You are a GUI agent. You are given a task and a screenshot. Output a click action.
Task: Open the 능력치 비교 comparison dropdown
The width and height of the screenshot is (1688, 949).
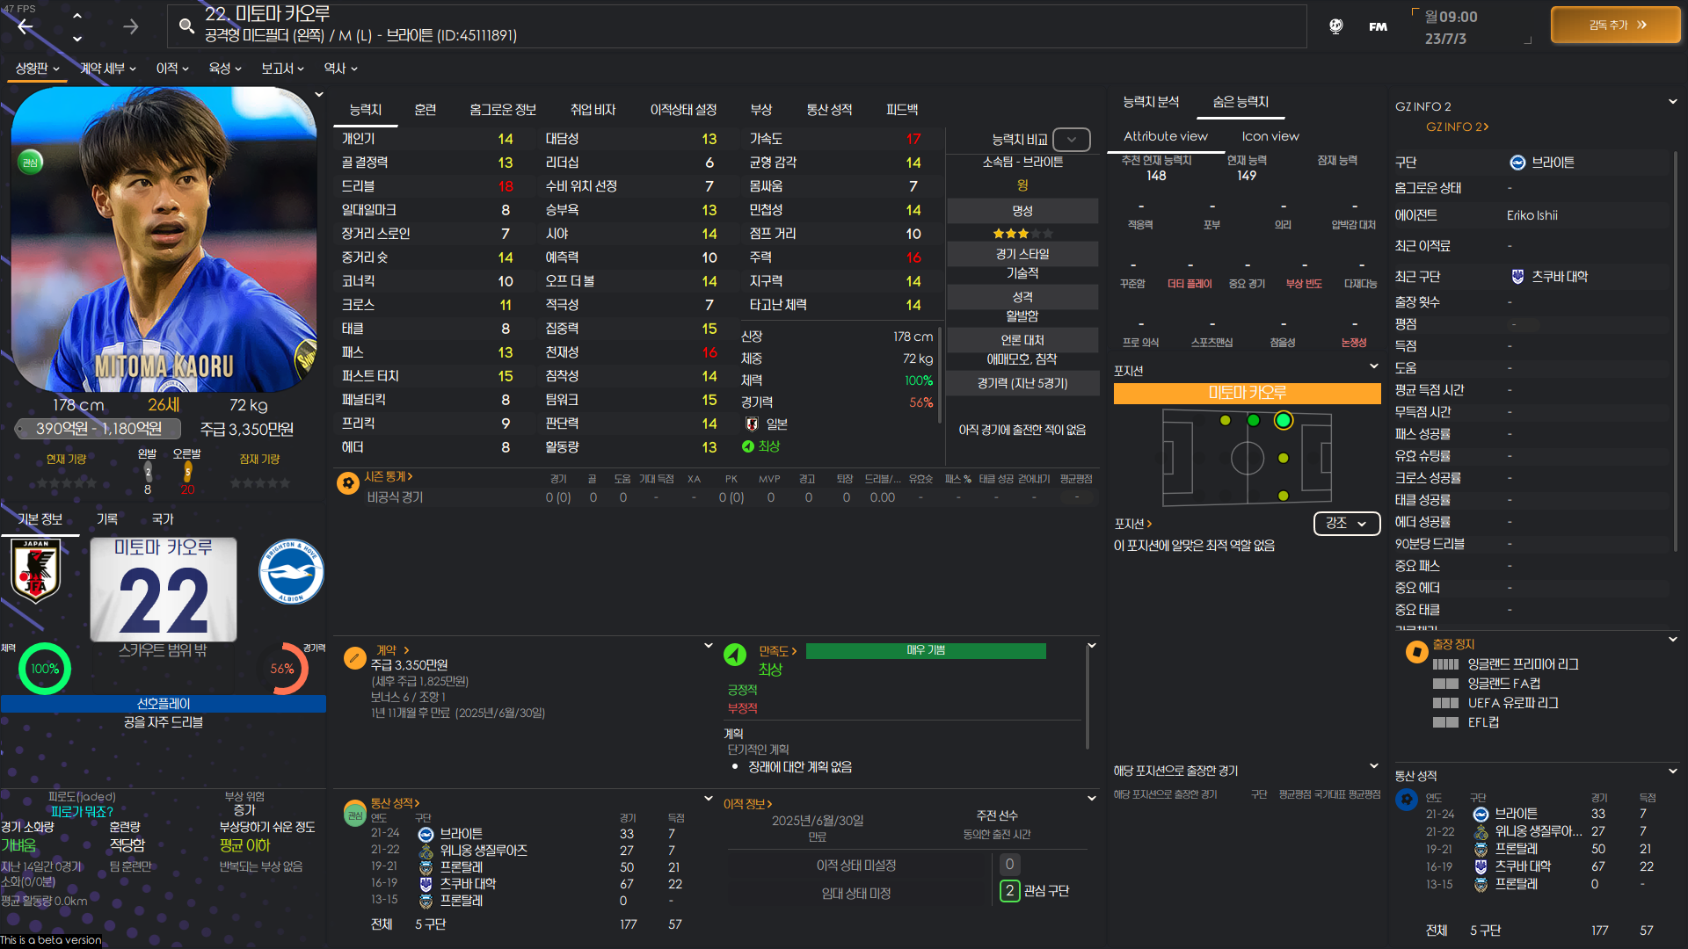click(1071, 139)
